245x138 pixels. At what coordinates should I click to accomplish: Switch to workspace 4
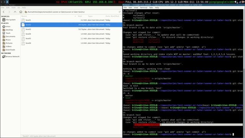point(7,2)
